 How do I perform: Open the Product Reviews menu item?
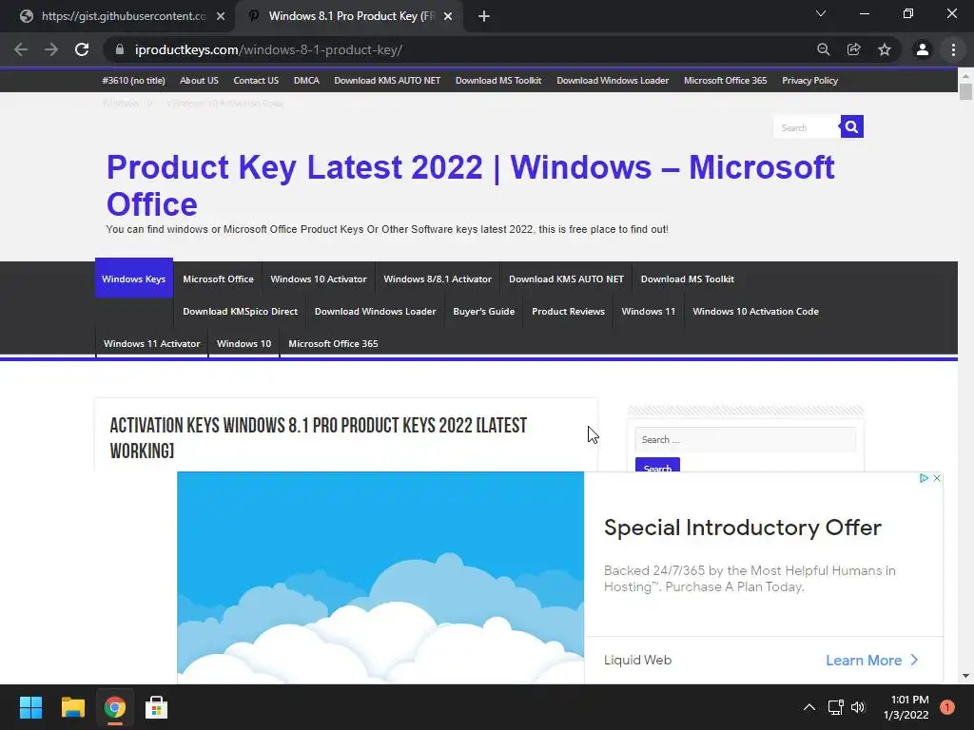[568, 311]
